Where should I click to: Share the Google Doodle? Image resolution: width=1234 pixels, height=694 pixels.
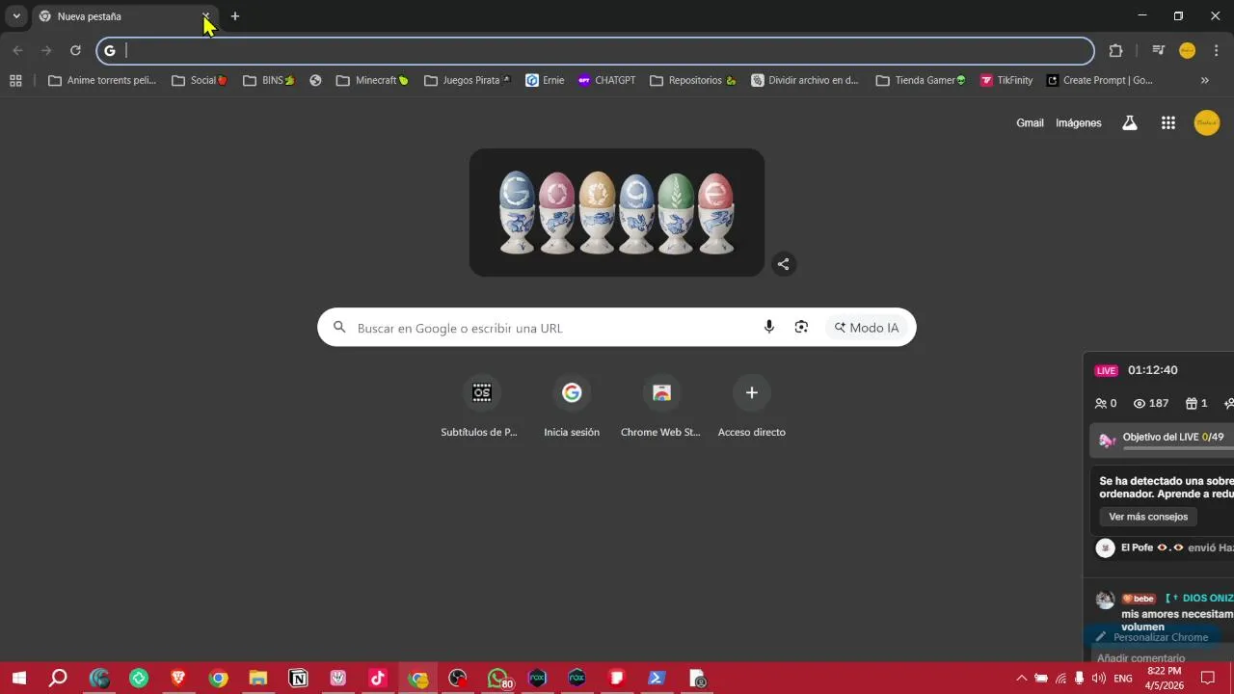pos(784,264)
